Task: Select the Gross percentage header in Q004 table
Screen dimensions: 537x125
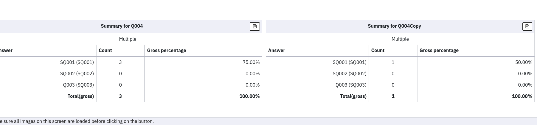Action: tap(166, 51)
